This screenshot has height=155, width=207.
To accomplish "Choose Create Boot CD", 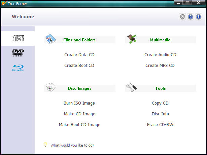I will click(x=79, y=66).
